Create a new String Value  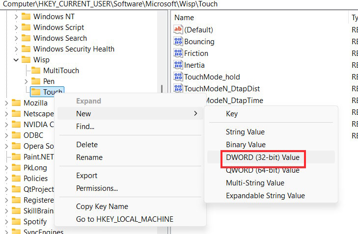coord(271,132)
